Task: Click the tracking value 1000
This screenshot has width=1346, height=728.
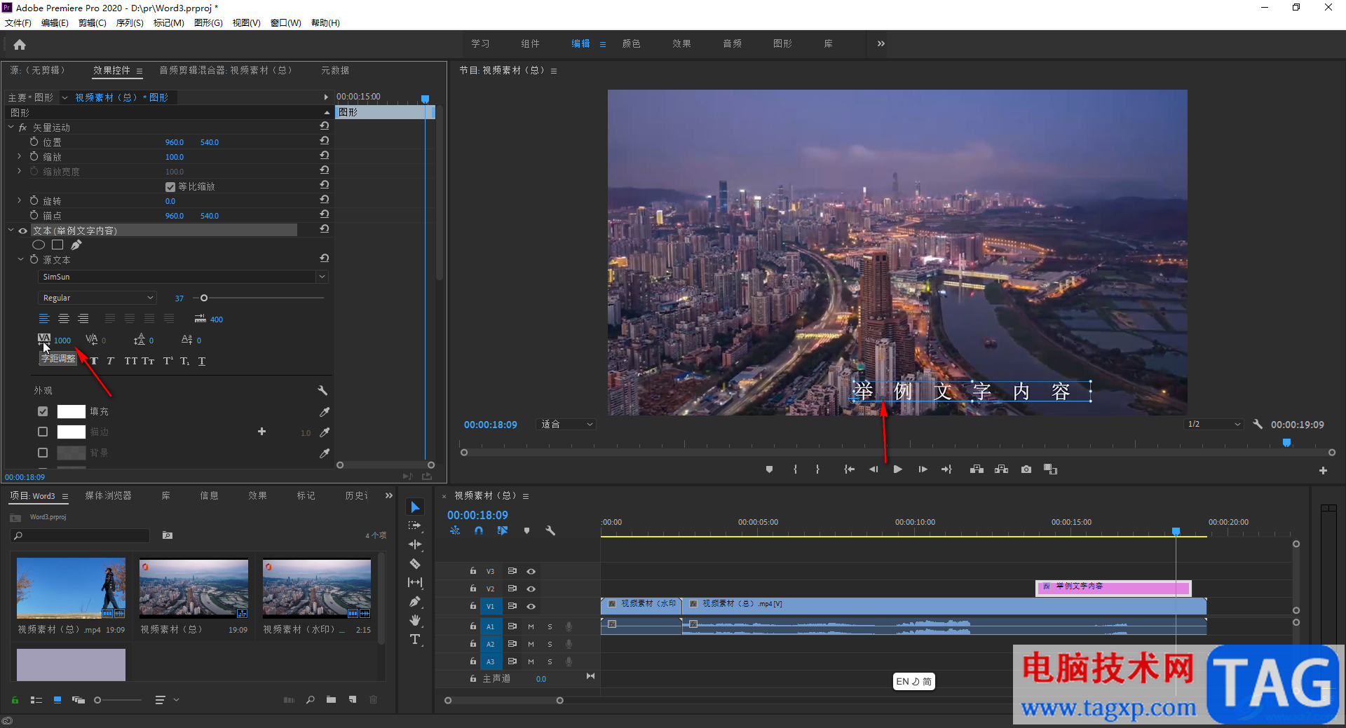Action: coord(62,341)
